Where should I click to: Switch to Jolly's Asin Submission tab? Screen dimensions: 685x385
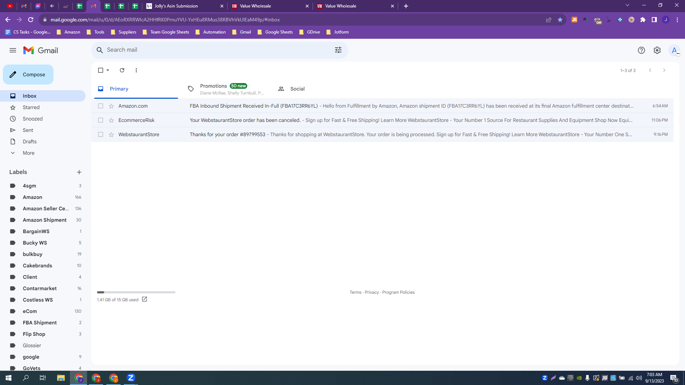(x=185, y=6)
